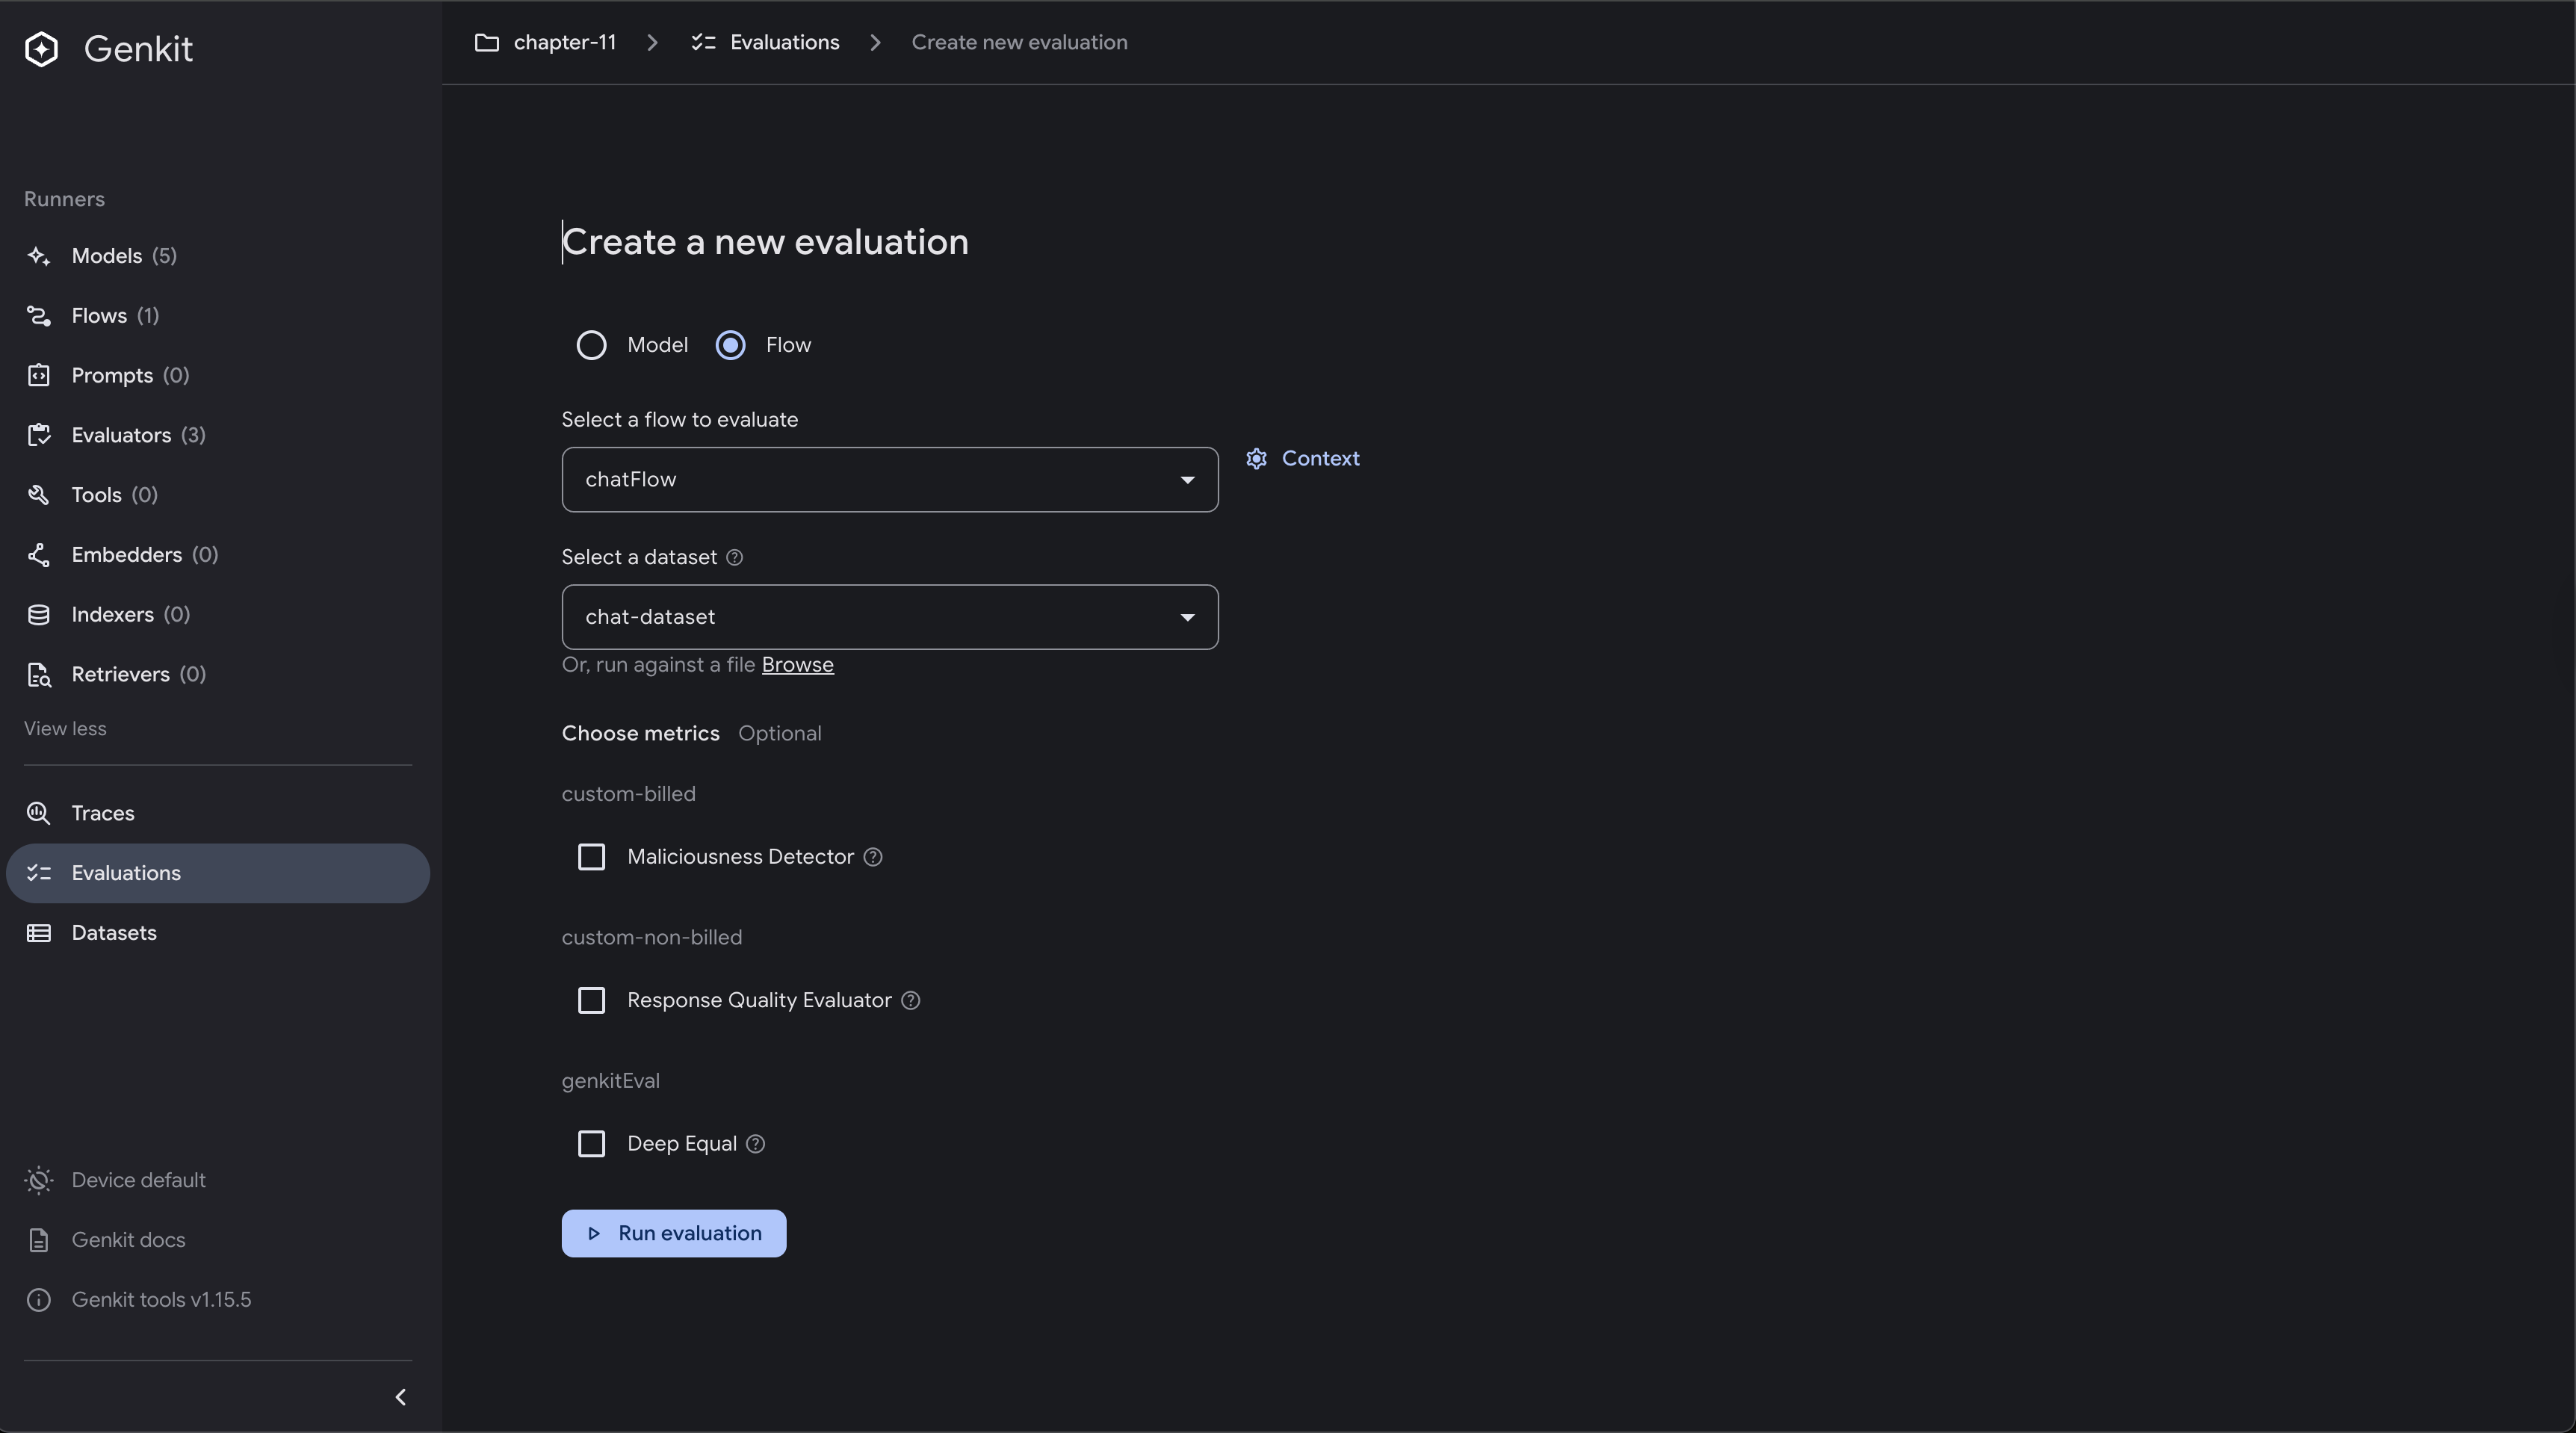2576x1433 pixels.
Task: Select the Model radio button
Action: click(x=591, y=345)
